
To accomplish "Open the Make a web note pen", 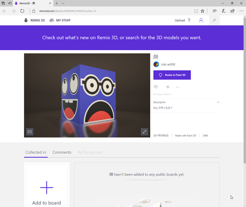I will (223, 11).
